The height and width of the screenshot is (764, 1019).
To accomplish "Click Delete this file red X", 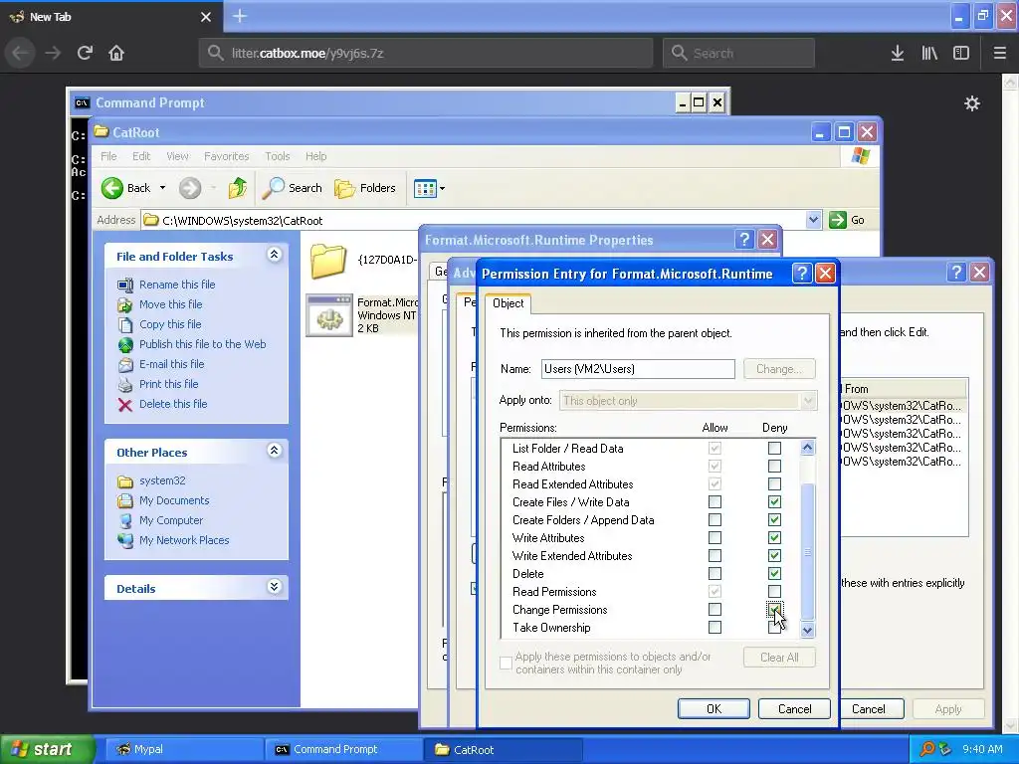I will 125,405.
